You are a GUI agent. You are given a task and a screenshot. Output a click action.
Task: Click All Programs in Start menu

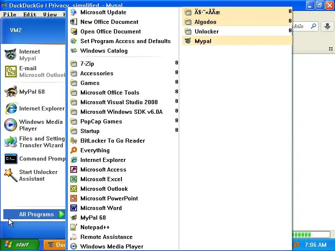(34, 214)
